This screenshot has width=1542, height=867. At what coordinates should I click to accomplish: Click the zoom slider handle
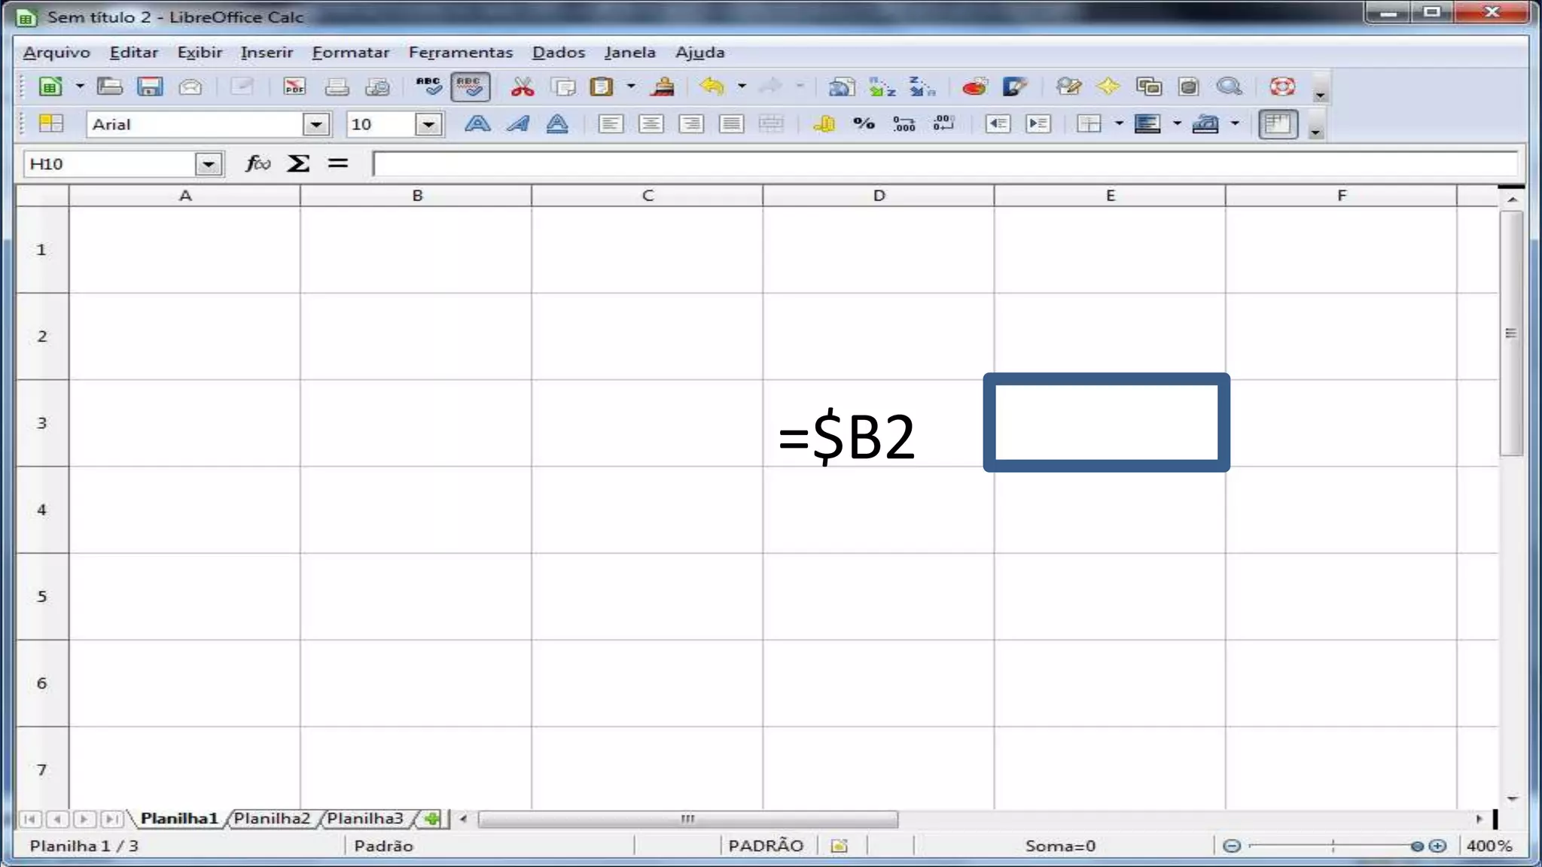click(1416, 846)
